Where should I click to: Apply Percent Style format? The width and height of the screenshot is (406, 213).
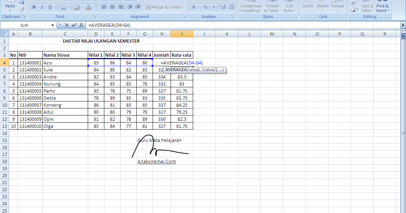[205, 7]
